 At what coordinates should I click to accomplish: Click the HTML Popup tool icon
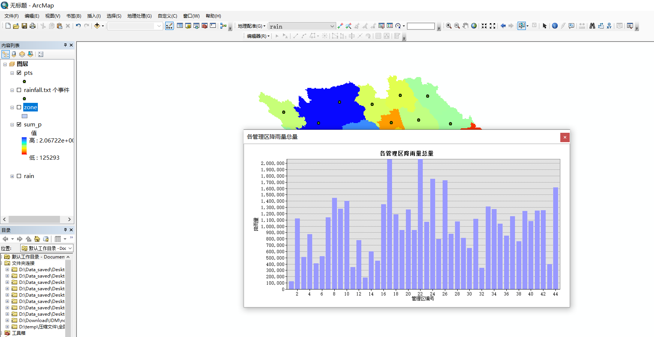click(x=571, y=26)
